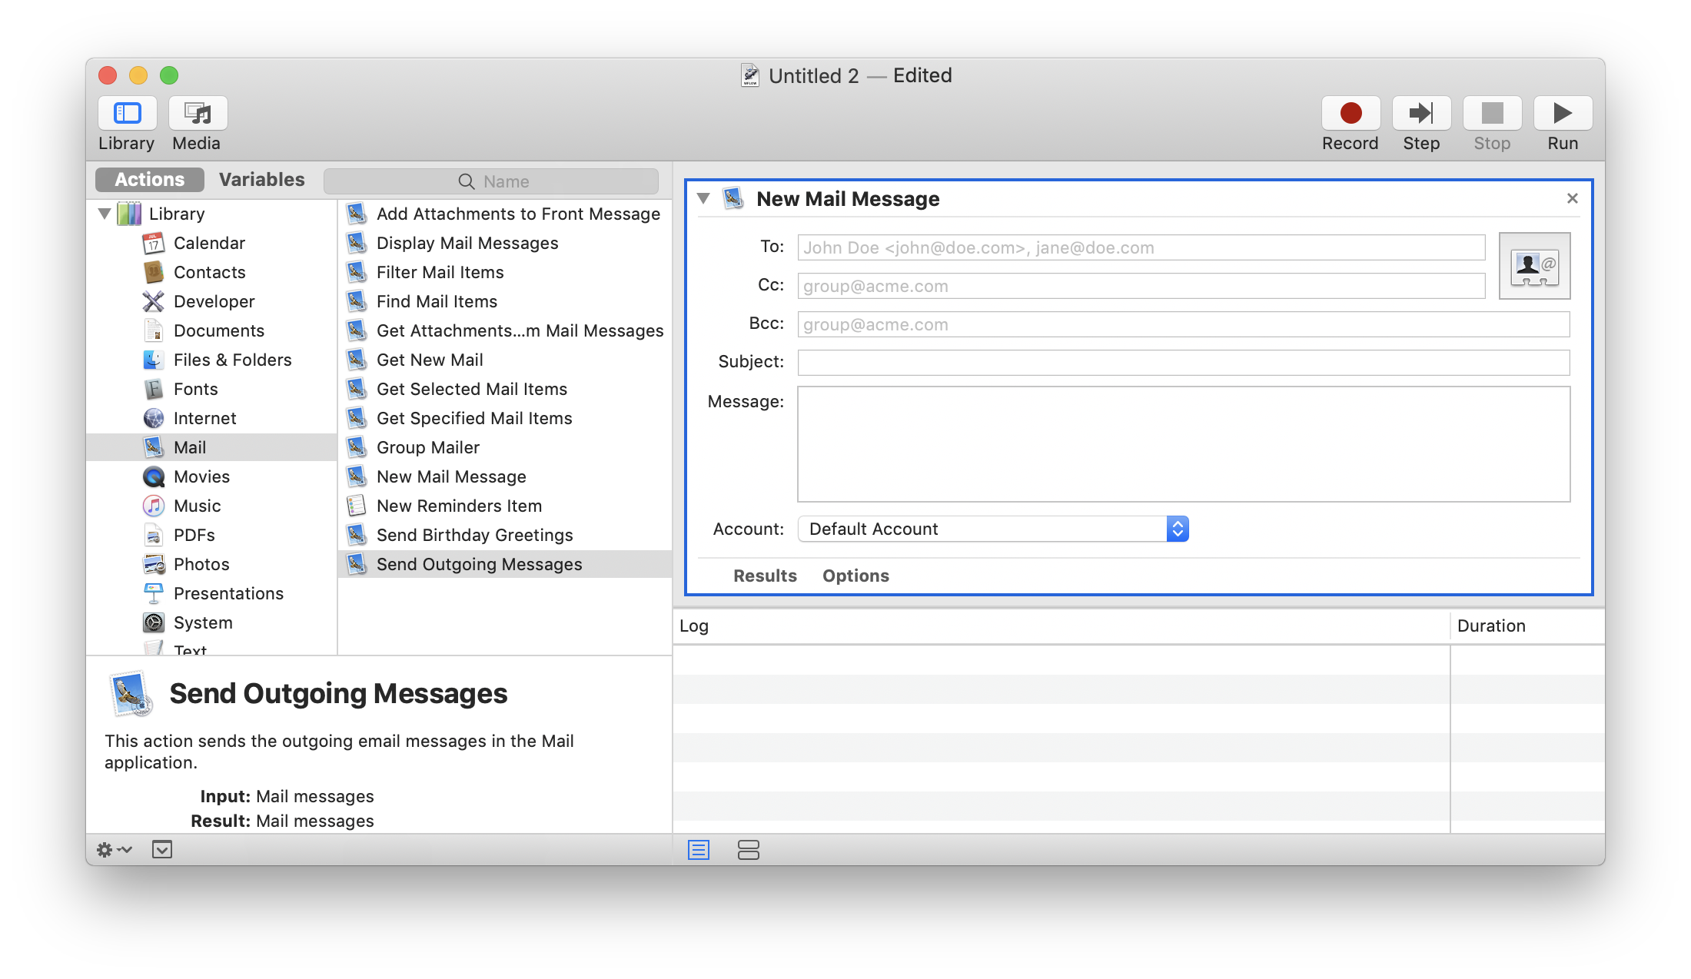Image resolution: width=1691 pixels, height=979 pixels.
Task: Click the Bcc address field
Action: (1184, 324)
